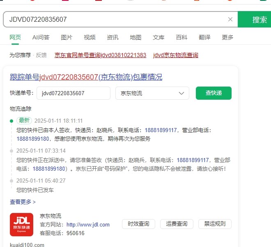This screenshot has width=271, height=247.
Task: Expand the 更多 tab menu
Action: (x=227, y=37)
